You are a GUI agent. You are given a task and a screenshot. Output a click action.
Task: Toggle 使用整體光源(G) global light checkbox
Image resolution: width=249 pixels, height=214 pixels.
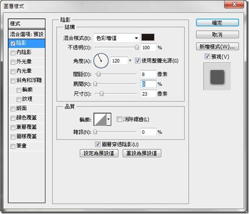coord(137,61)
